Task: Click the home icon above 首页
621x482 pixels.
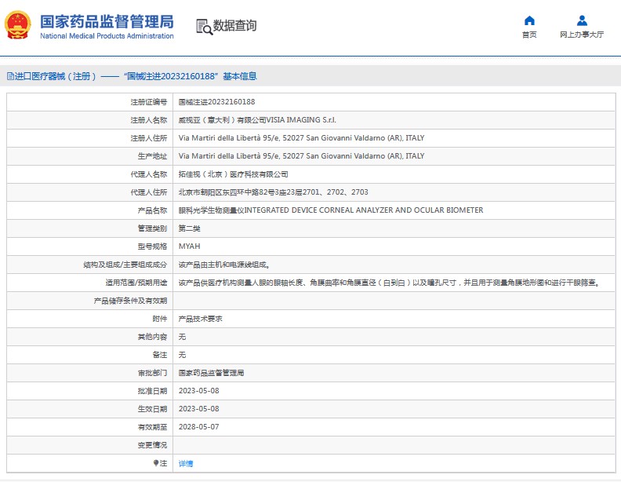Action: [529, 20]
